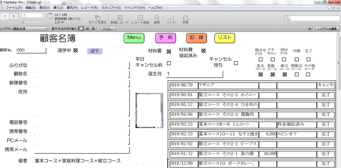Uncheck the 献立コース checkbox
341x168 pixels.
click(x=285, y=74)
